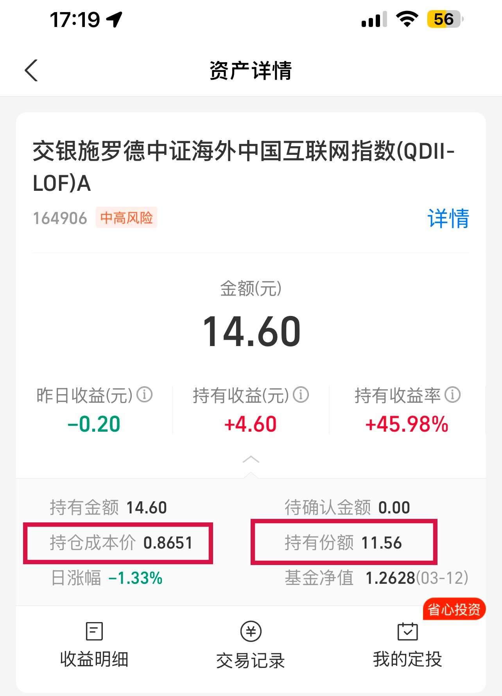The width and height of the screenshot is (502, 696).
Task: Tap the fund code 164906
Action: click(x=60, y=218)
